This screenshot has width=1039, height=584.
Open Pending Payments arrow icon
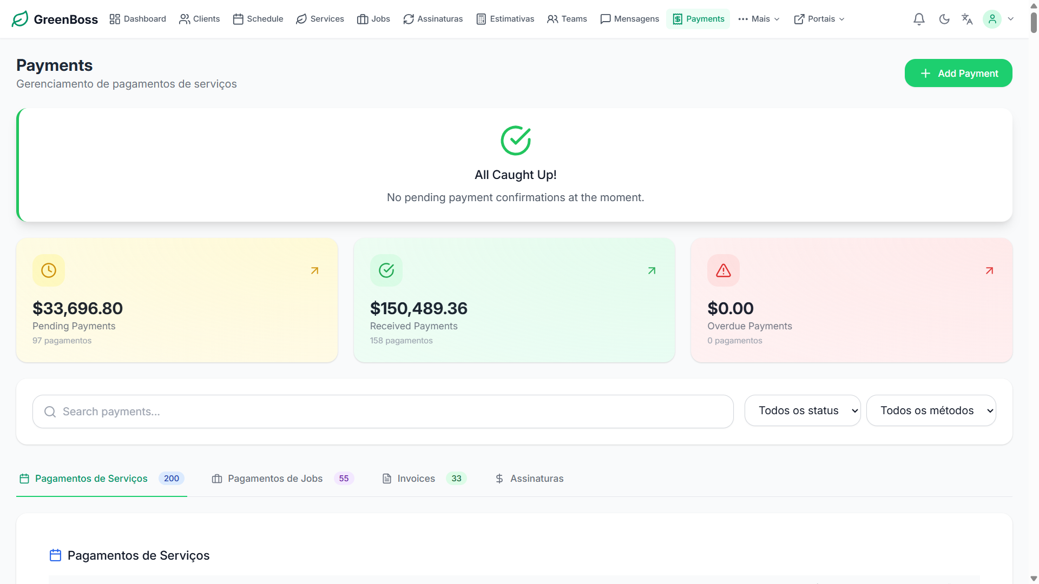pyautogui.click(x=314, y=270)
